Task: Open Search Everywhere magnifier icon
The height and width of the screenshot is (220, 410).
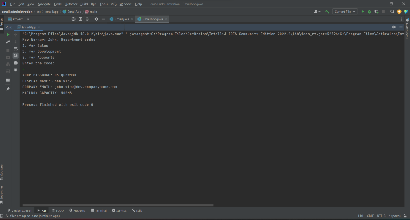Action: point(392,12)
